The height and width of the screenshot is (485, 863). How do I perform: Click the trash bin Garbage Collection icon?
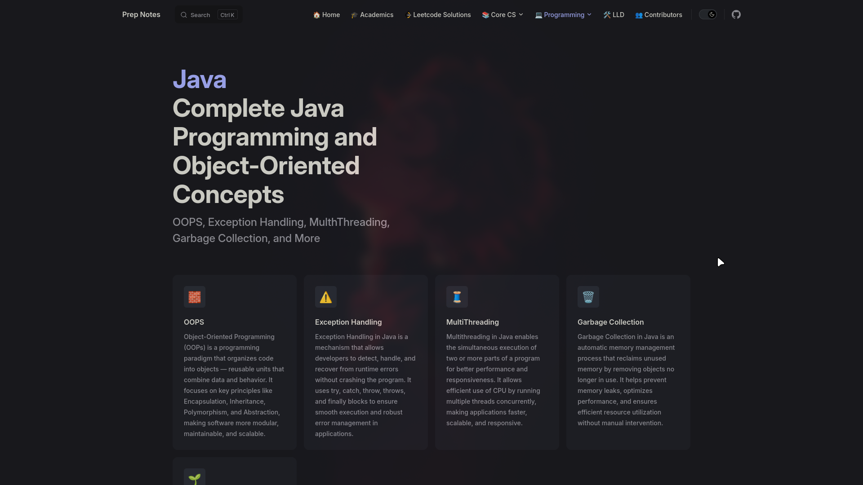coord(588,297)
